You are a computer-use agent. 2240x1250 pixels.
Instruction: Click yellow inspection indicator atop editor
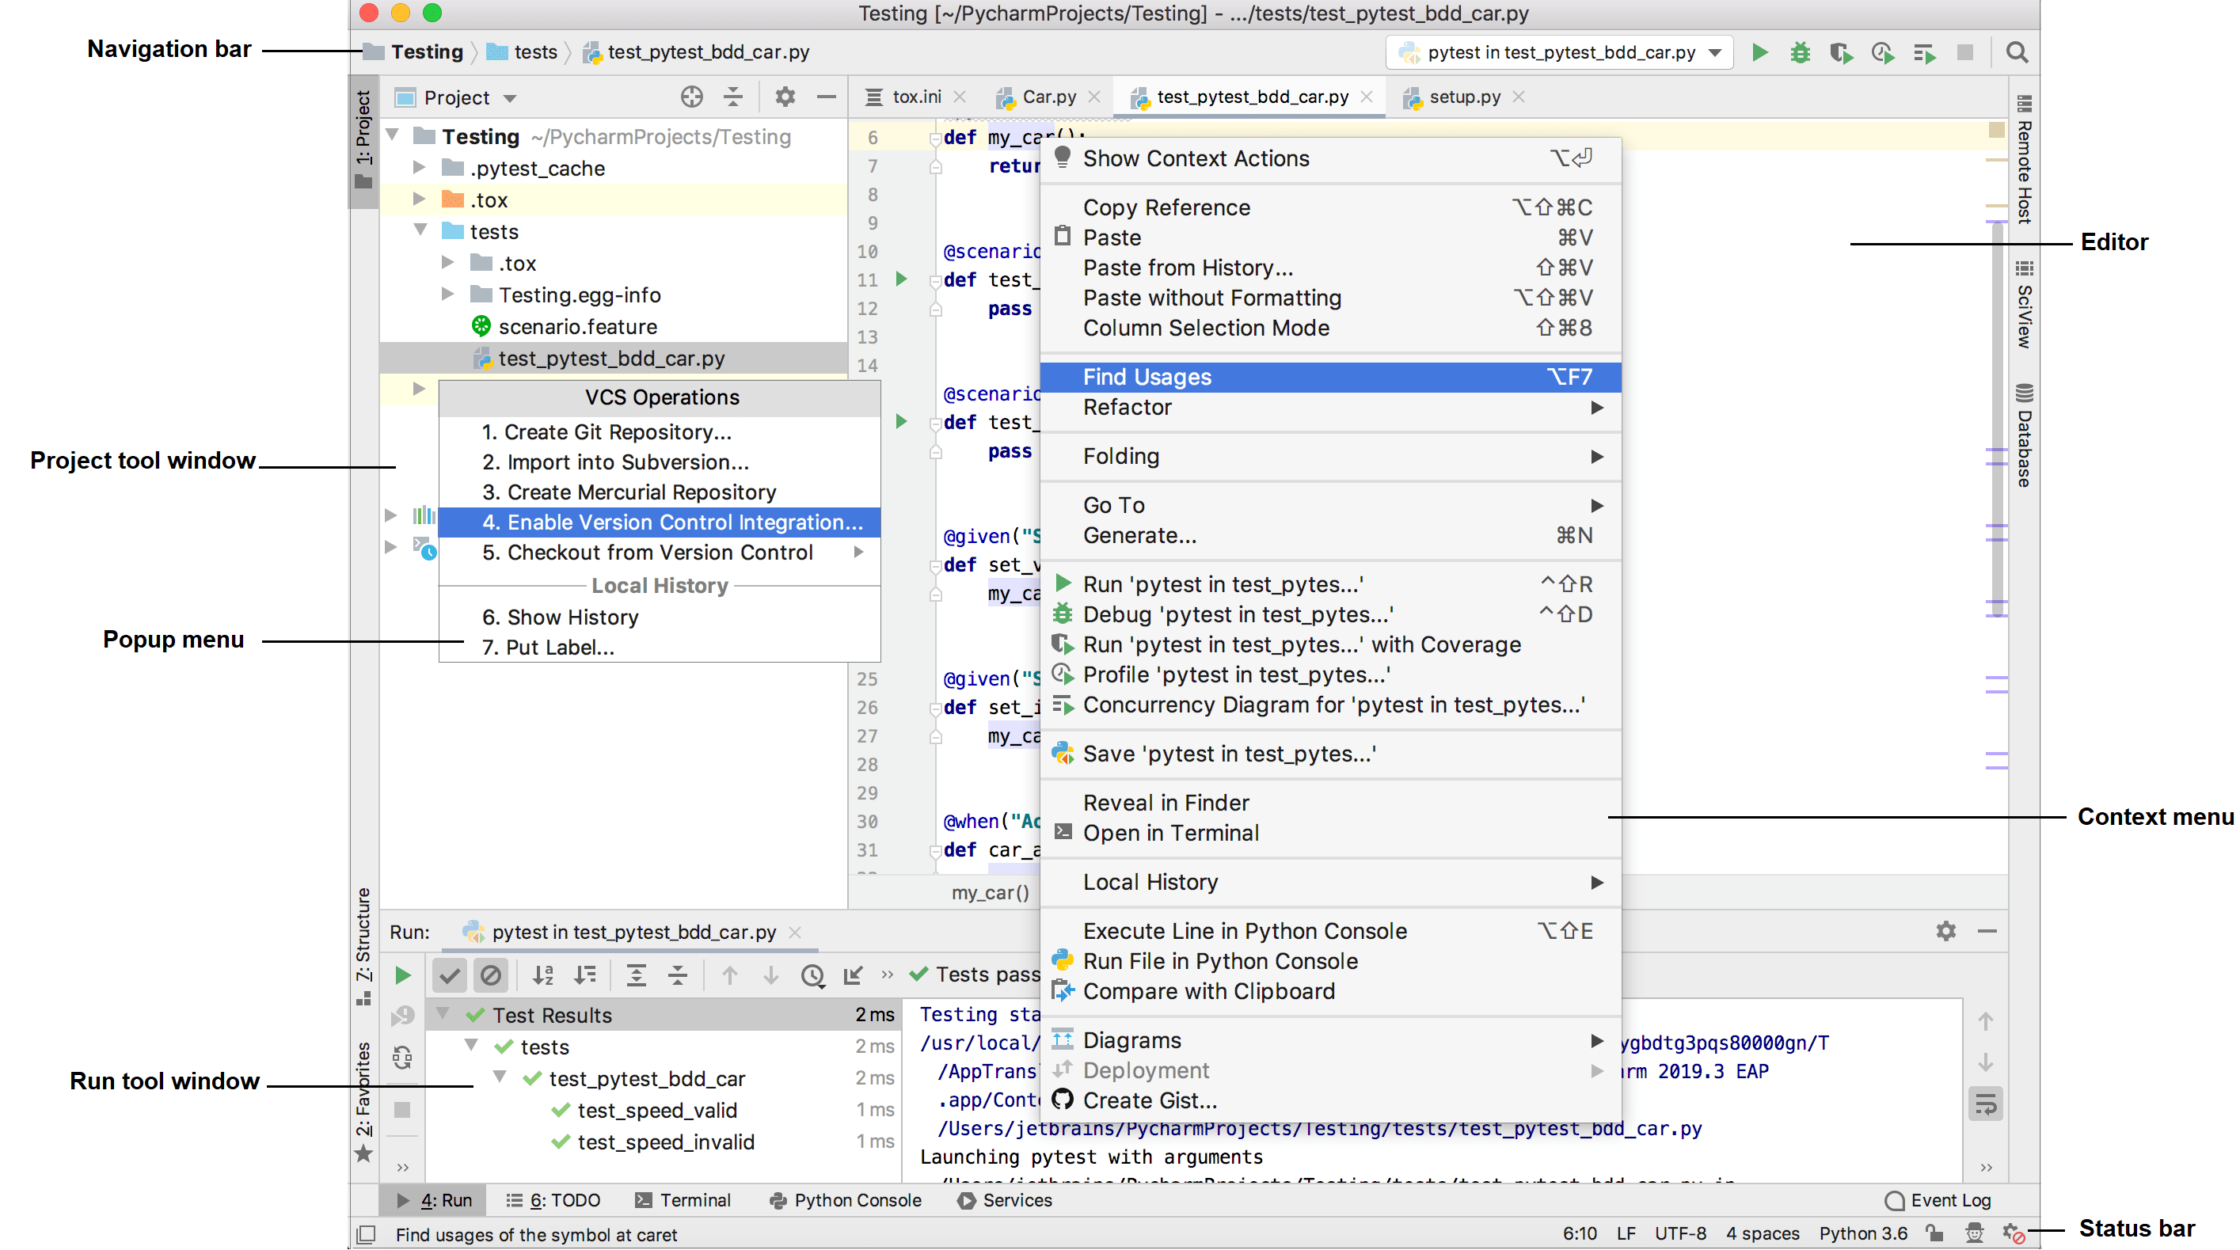click(x=1997, y=131)
